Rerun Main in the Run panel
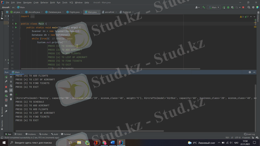Image resolution: width=260 pixels, height=146 pixels. (6, 77)
